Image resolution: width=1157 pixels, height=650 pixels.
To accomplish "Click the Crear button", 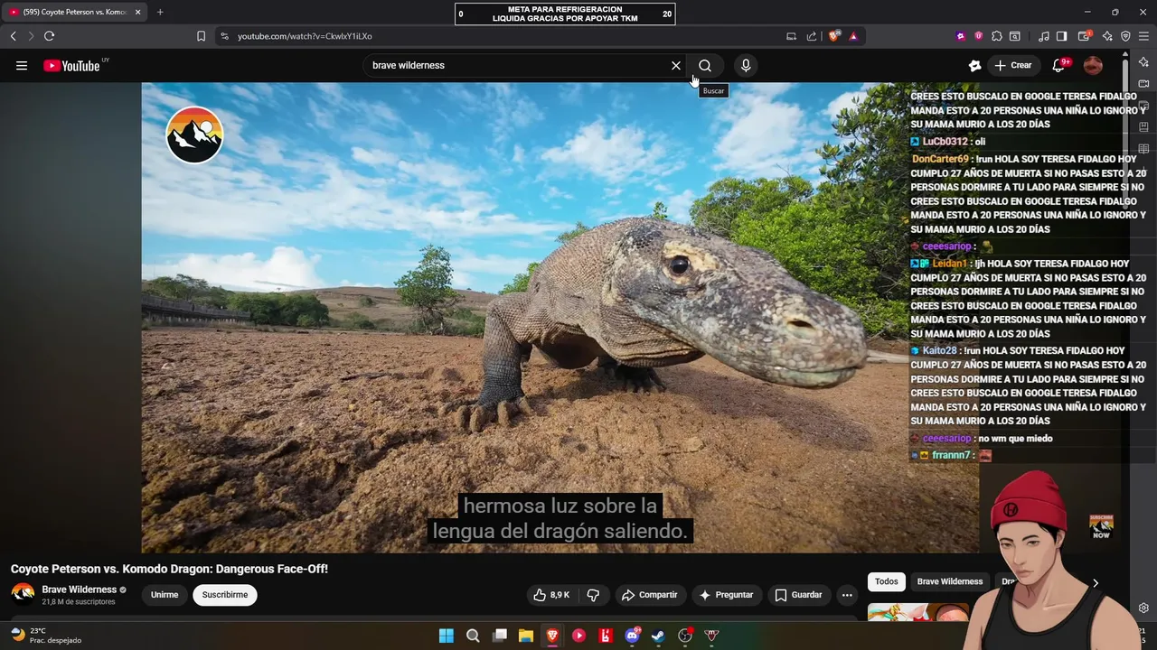I will tap(1013, 65).
